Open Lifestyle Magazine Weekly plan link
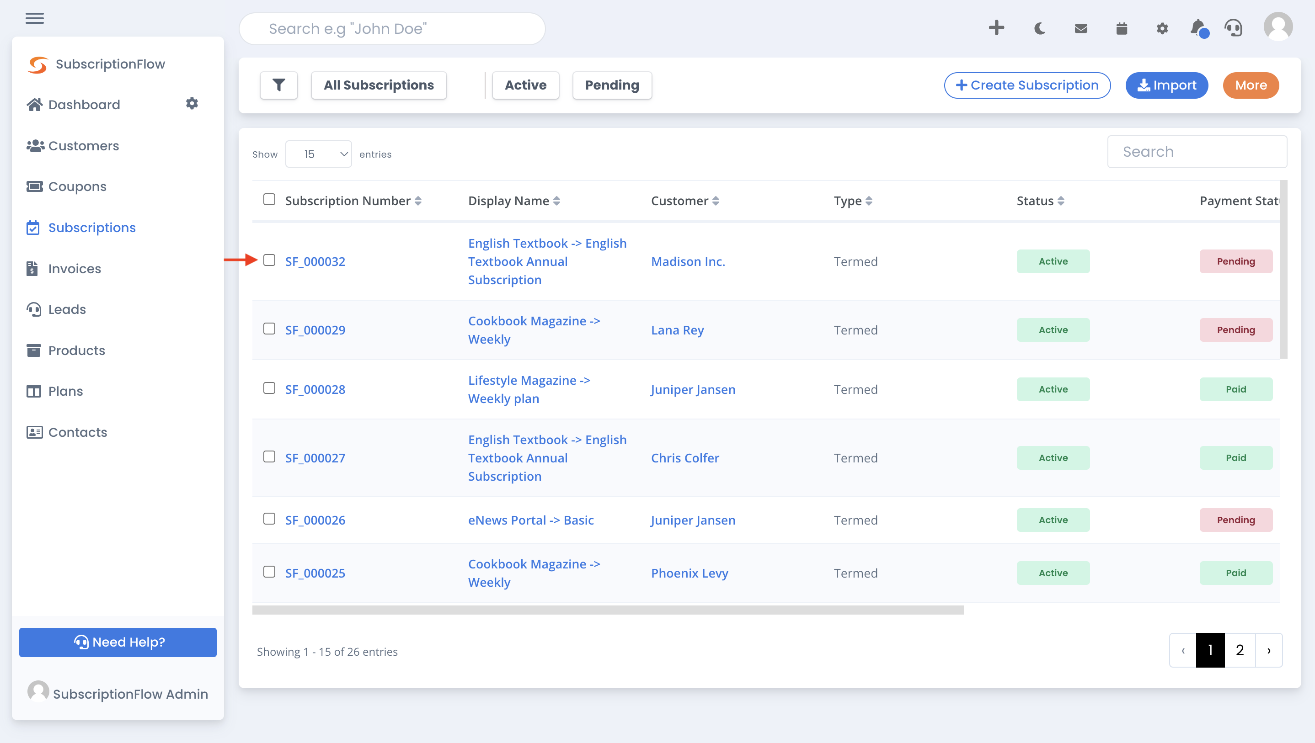This screenshot has height=743, width=1315. (x=529, y=389)
